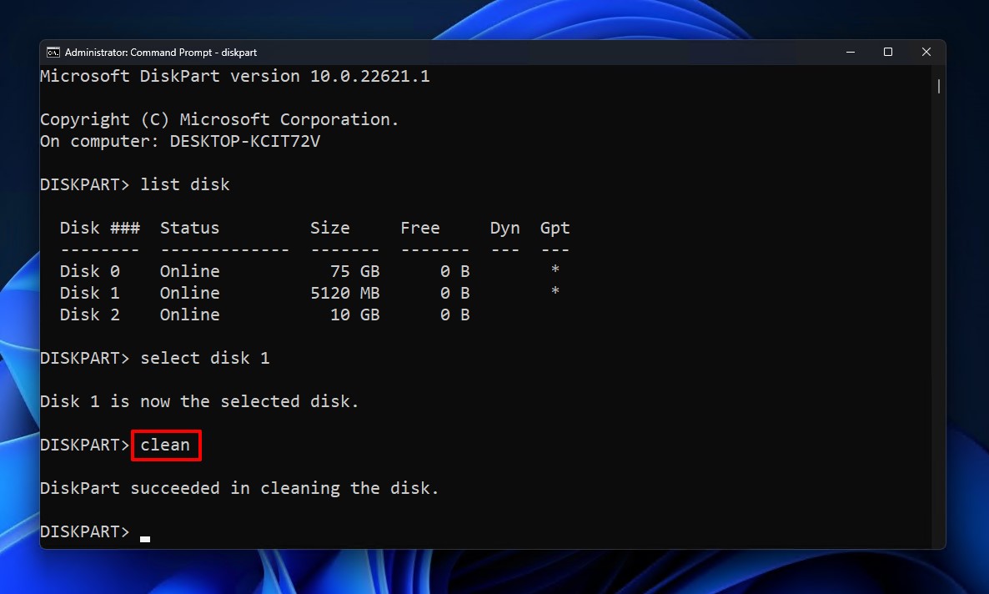The height and width of the screenshot is (594, 989).
Task: Click the 'list disk' command text
Action: [x=184, y=184]
